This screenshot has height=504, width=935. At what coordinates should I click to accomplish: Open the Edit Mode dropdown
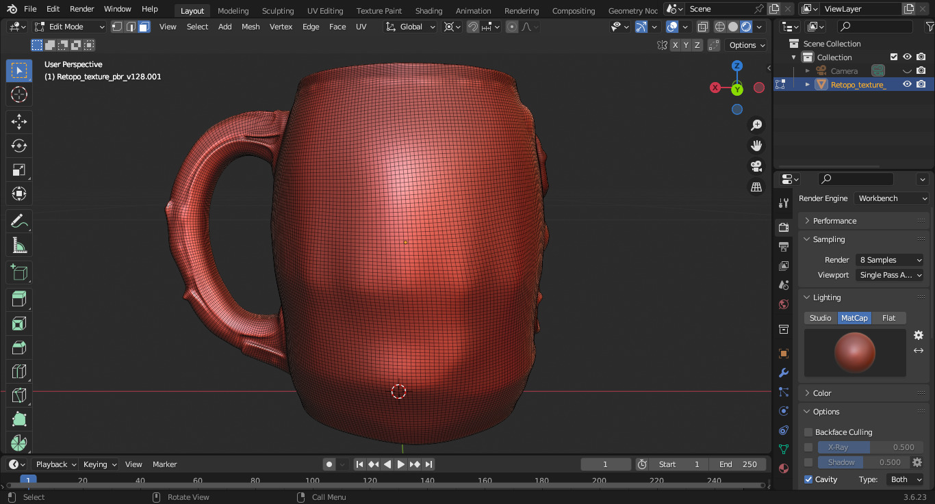(x=69, y=27)
